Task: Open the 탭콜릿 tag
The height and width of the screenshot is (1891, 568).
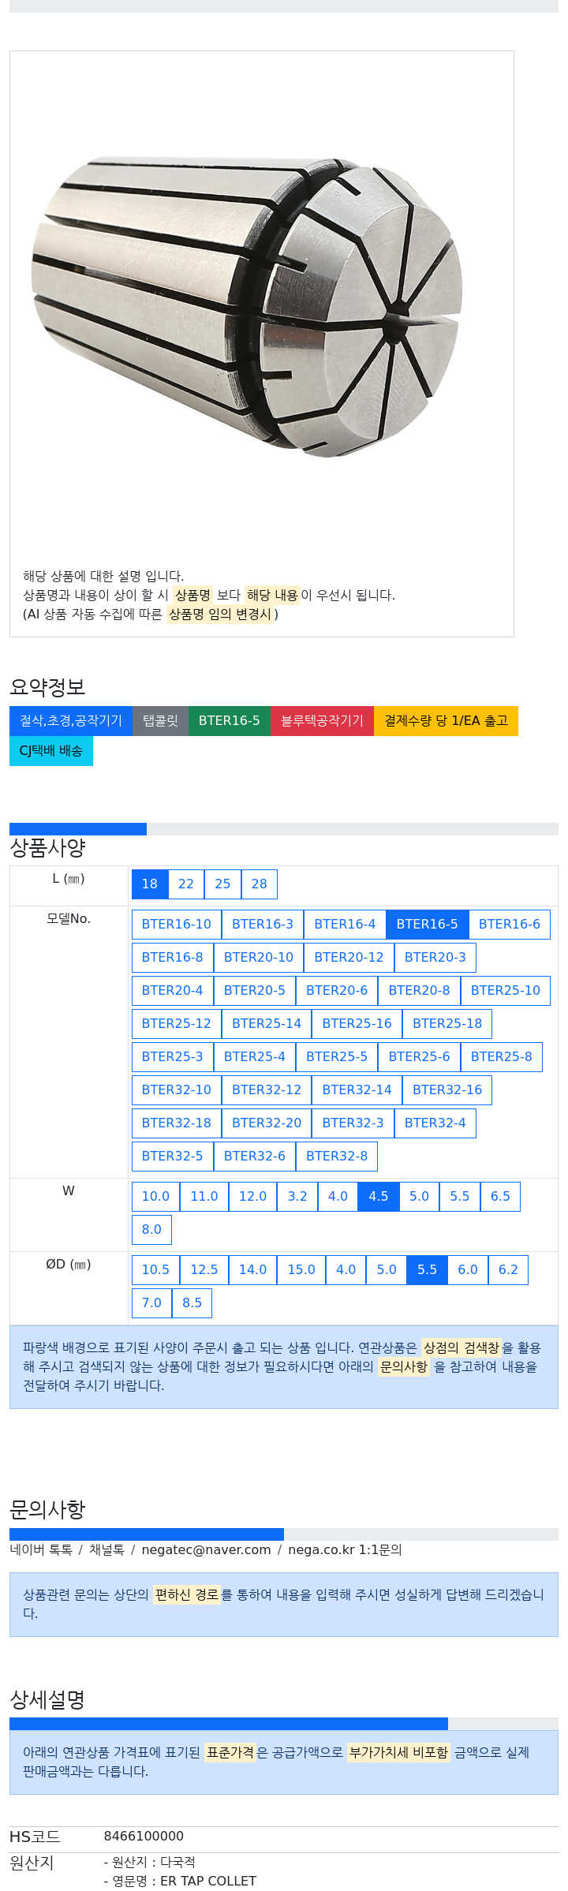Action: point(161,720)
